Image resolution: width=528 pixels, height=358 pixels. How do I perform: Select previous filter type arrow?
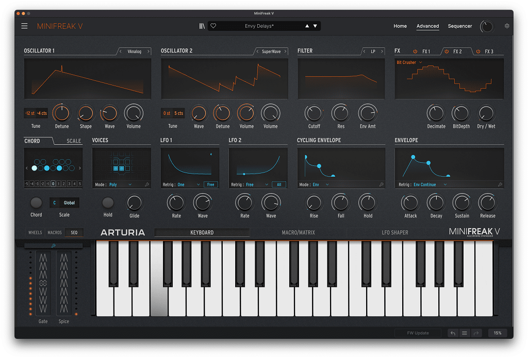[x=364, y=52]
